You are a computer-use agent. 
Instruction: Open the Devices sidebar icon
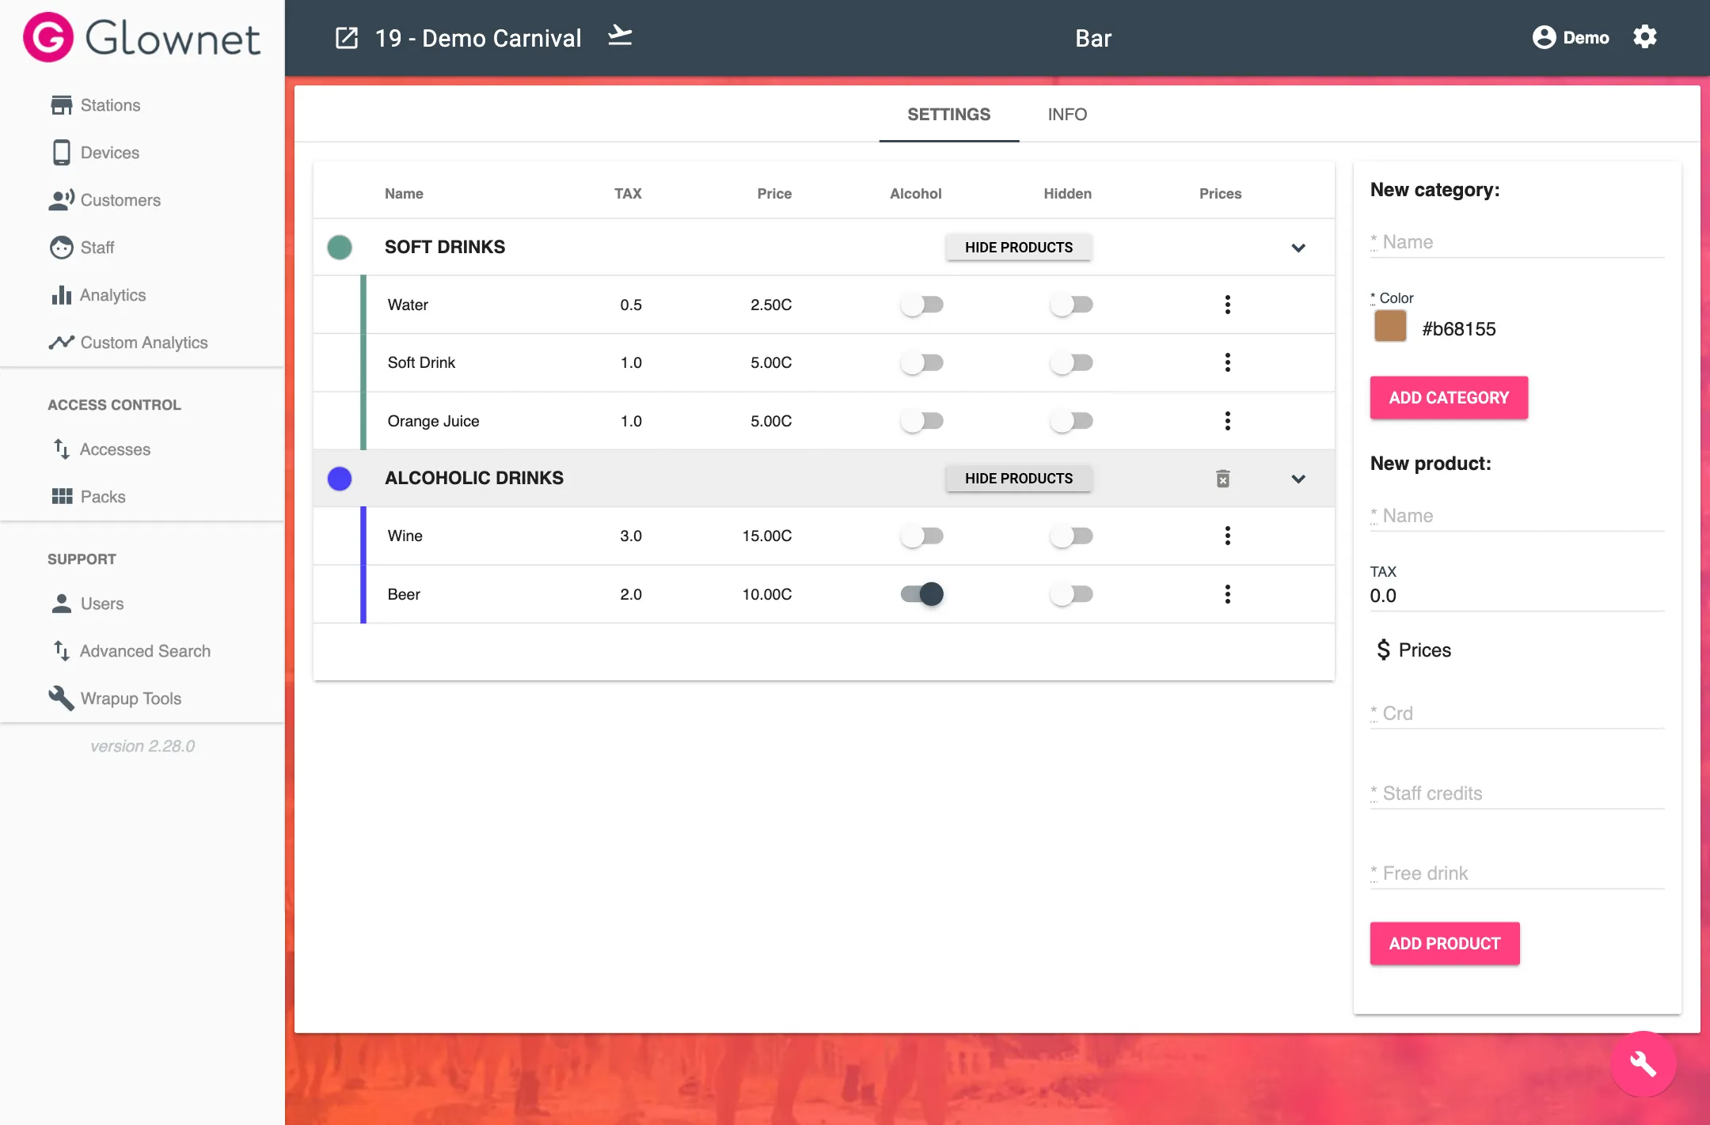point(61,153)
